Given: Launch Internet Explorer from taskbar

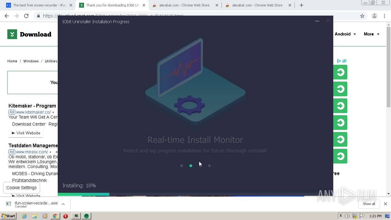Looking at the screenshot, I should pyautogui.click(x=24, y=216).
